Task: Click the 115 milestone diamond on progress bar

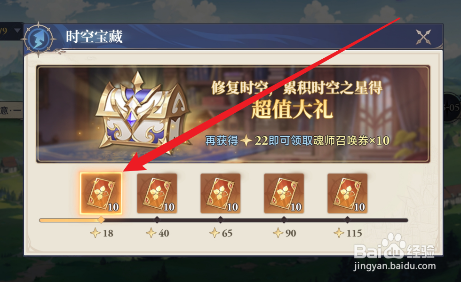Action: (348, 220)
